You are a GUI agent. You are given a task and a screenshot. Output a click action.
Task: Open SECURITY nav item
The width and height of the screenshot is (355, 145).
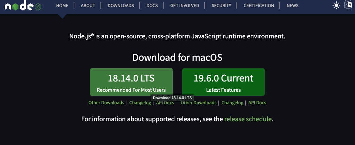(221, 6)
